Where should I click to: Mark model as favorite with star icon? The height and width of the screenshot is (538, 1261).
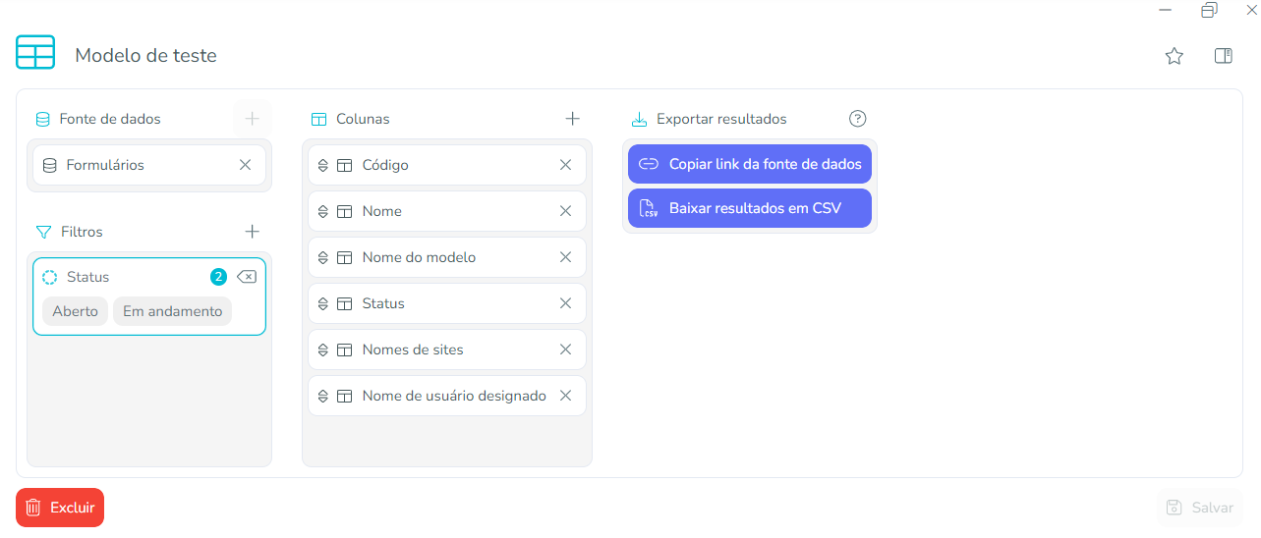coord(1174,56)
